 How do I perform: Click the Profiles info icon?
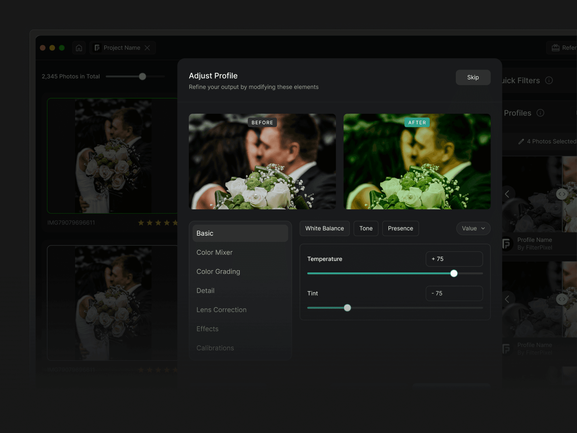pyautogui.click(x=540, y=113)
